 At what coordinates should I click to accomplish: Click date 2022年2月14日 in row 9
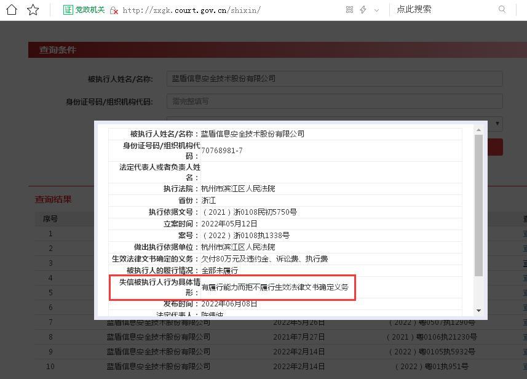(x=299, y=352)
